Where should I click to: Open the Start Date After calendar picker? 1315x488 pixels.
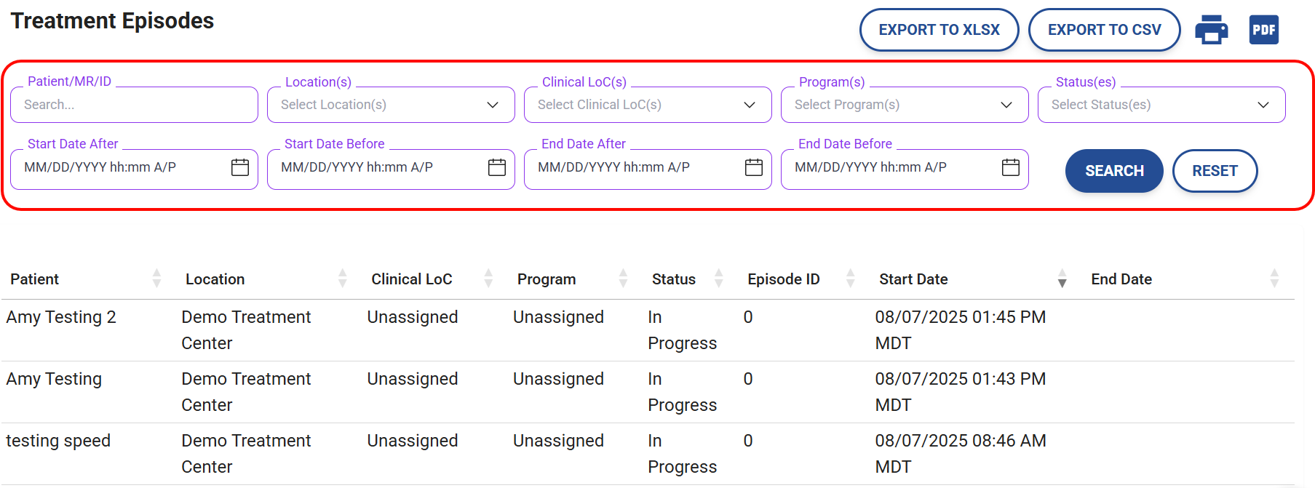click(239, 168)
